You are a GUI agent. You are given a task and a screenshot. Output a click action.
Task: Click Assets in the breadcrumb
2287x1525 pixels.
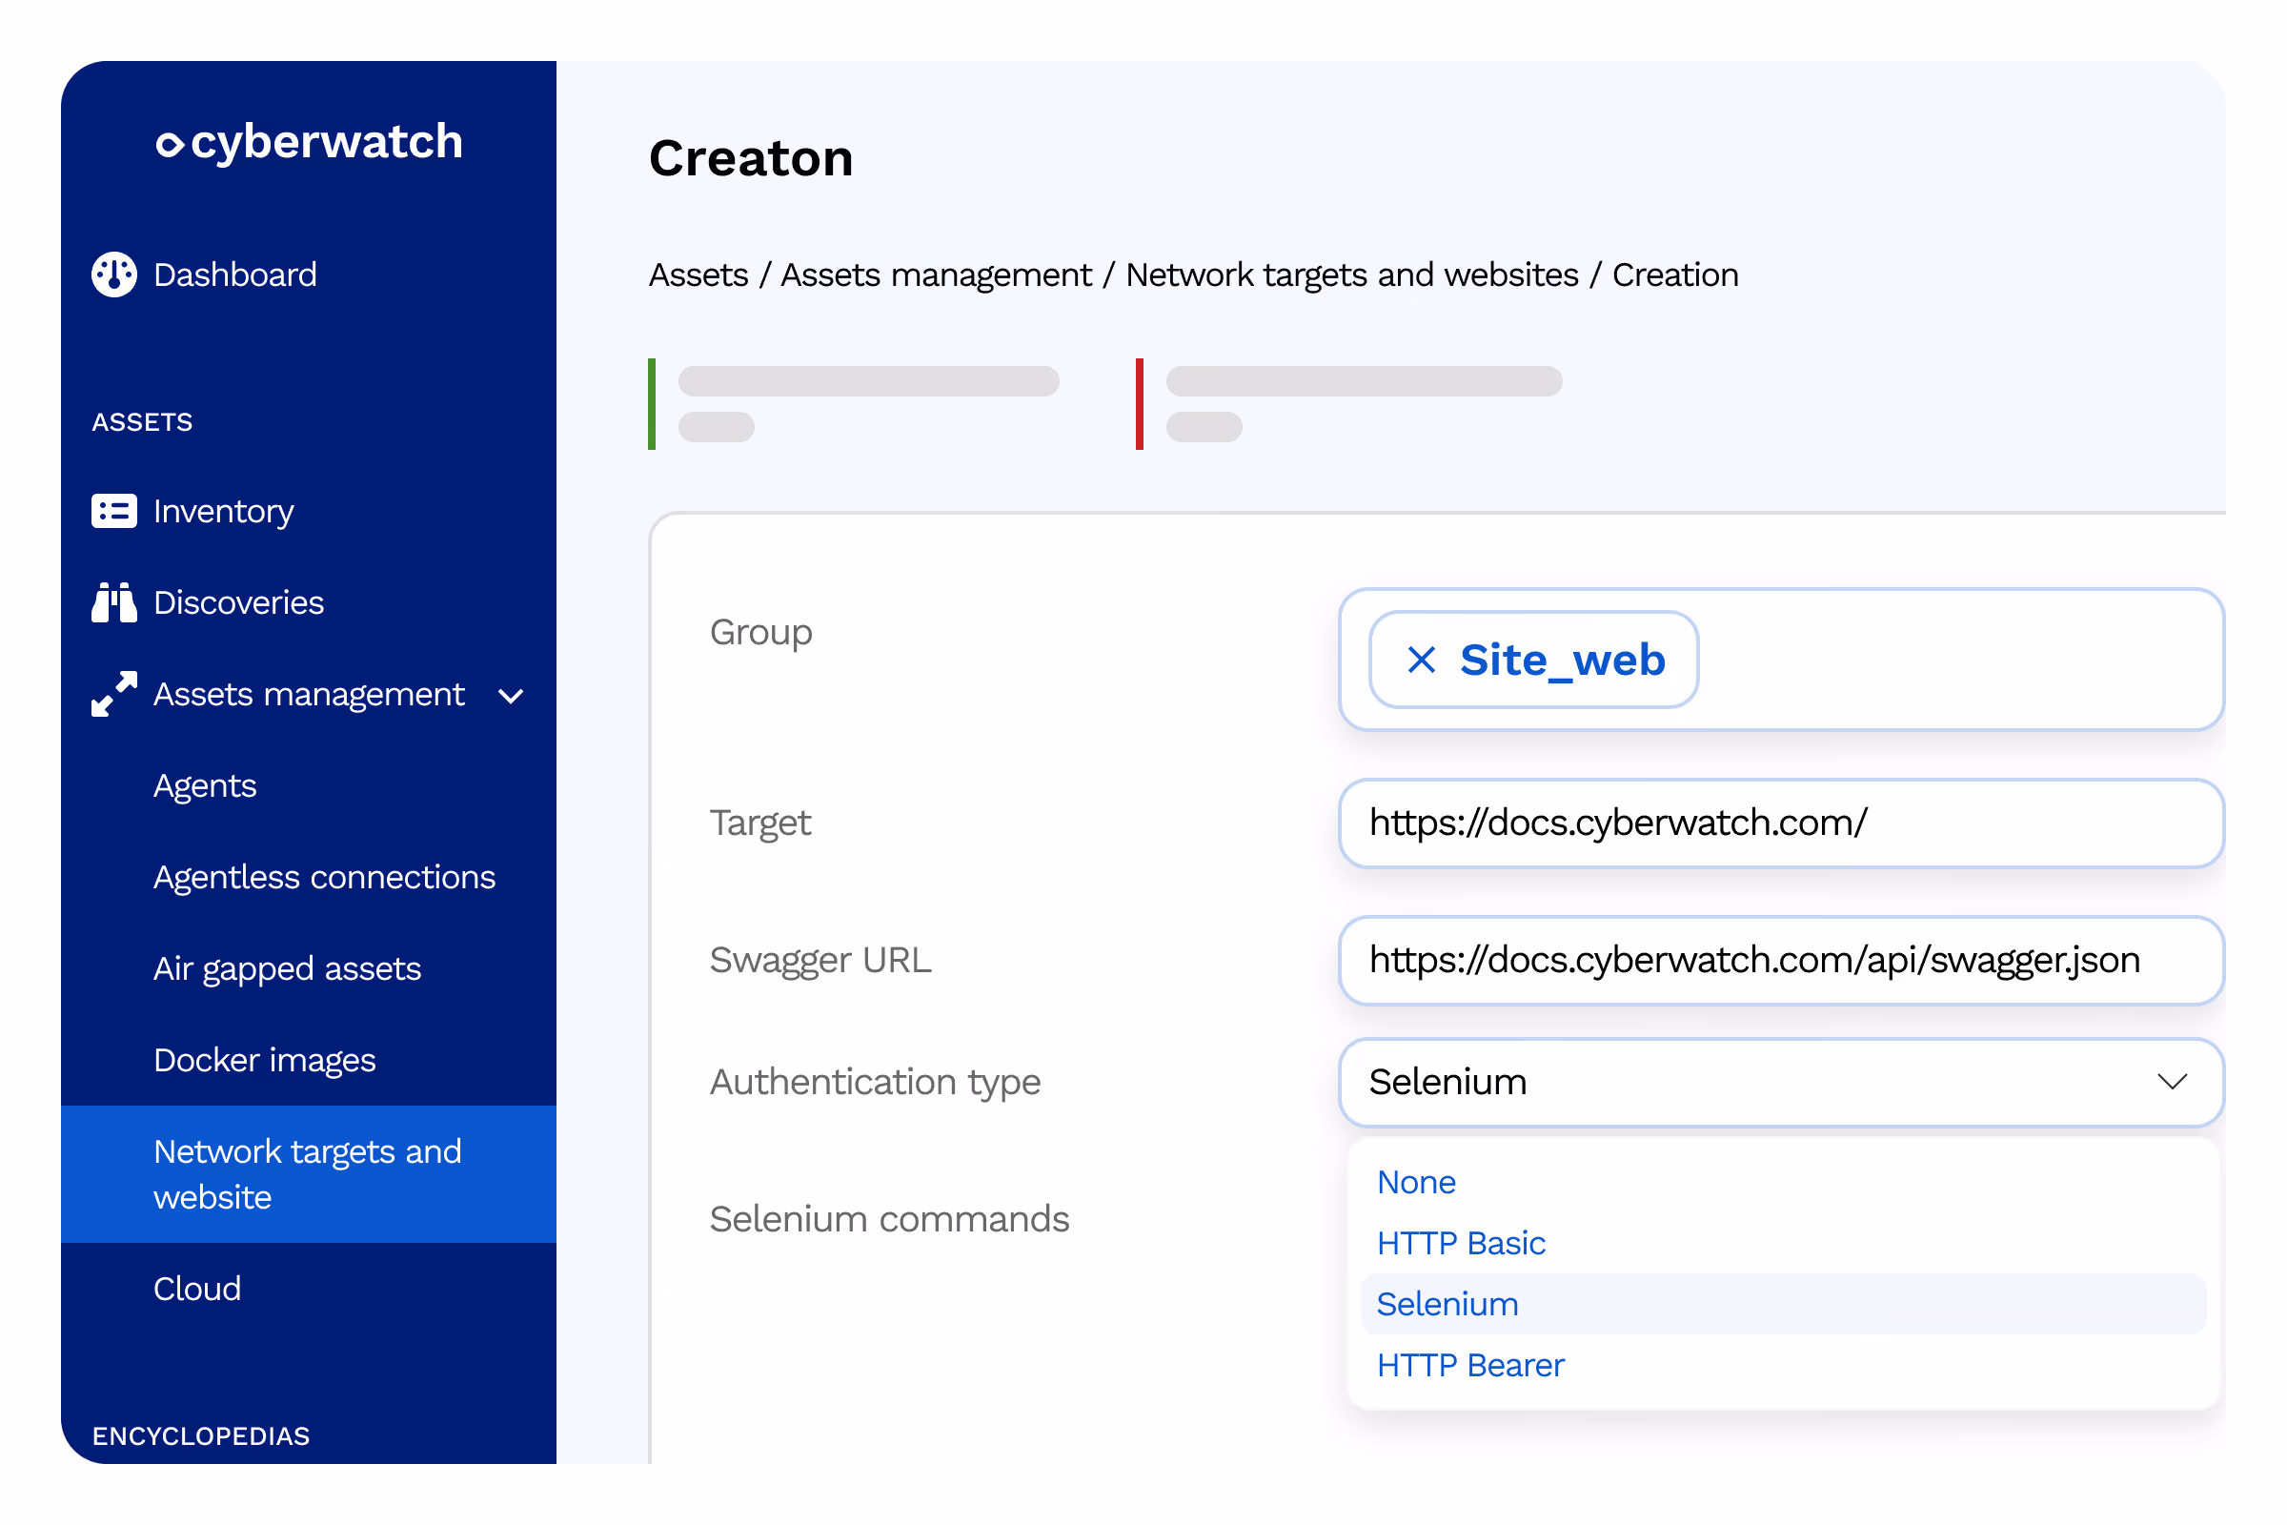click(x=698, y=275)
